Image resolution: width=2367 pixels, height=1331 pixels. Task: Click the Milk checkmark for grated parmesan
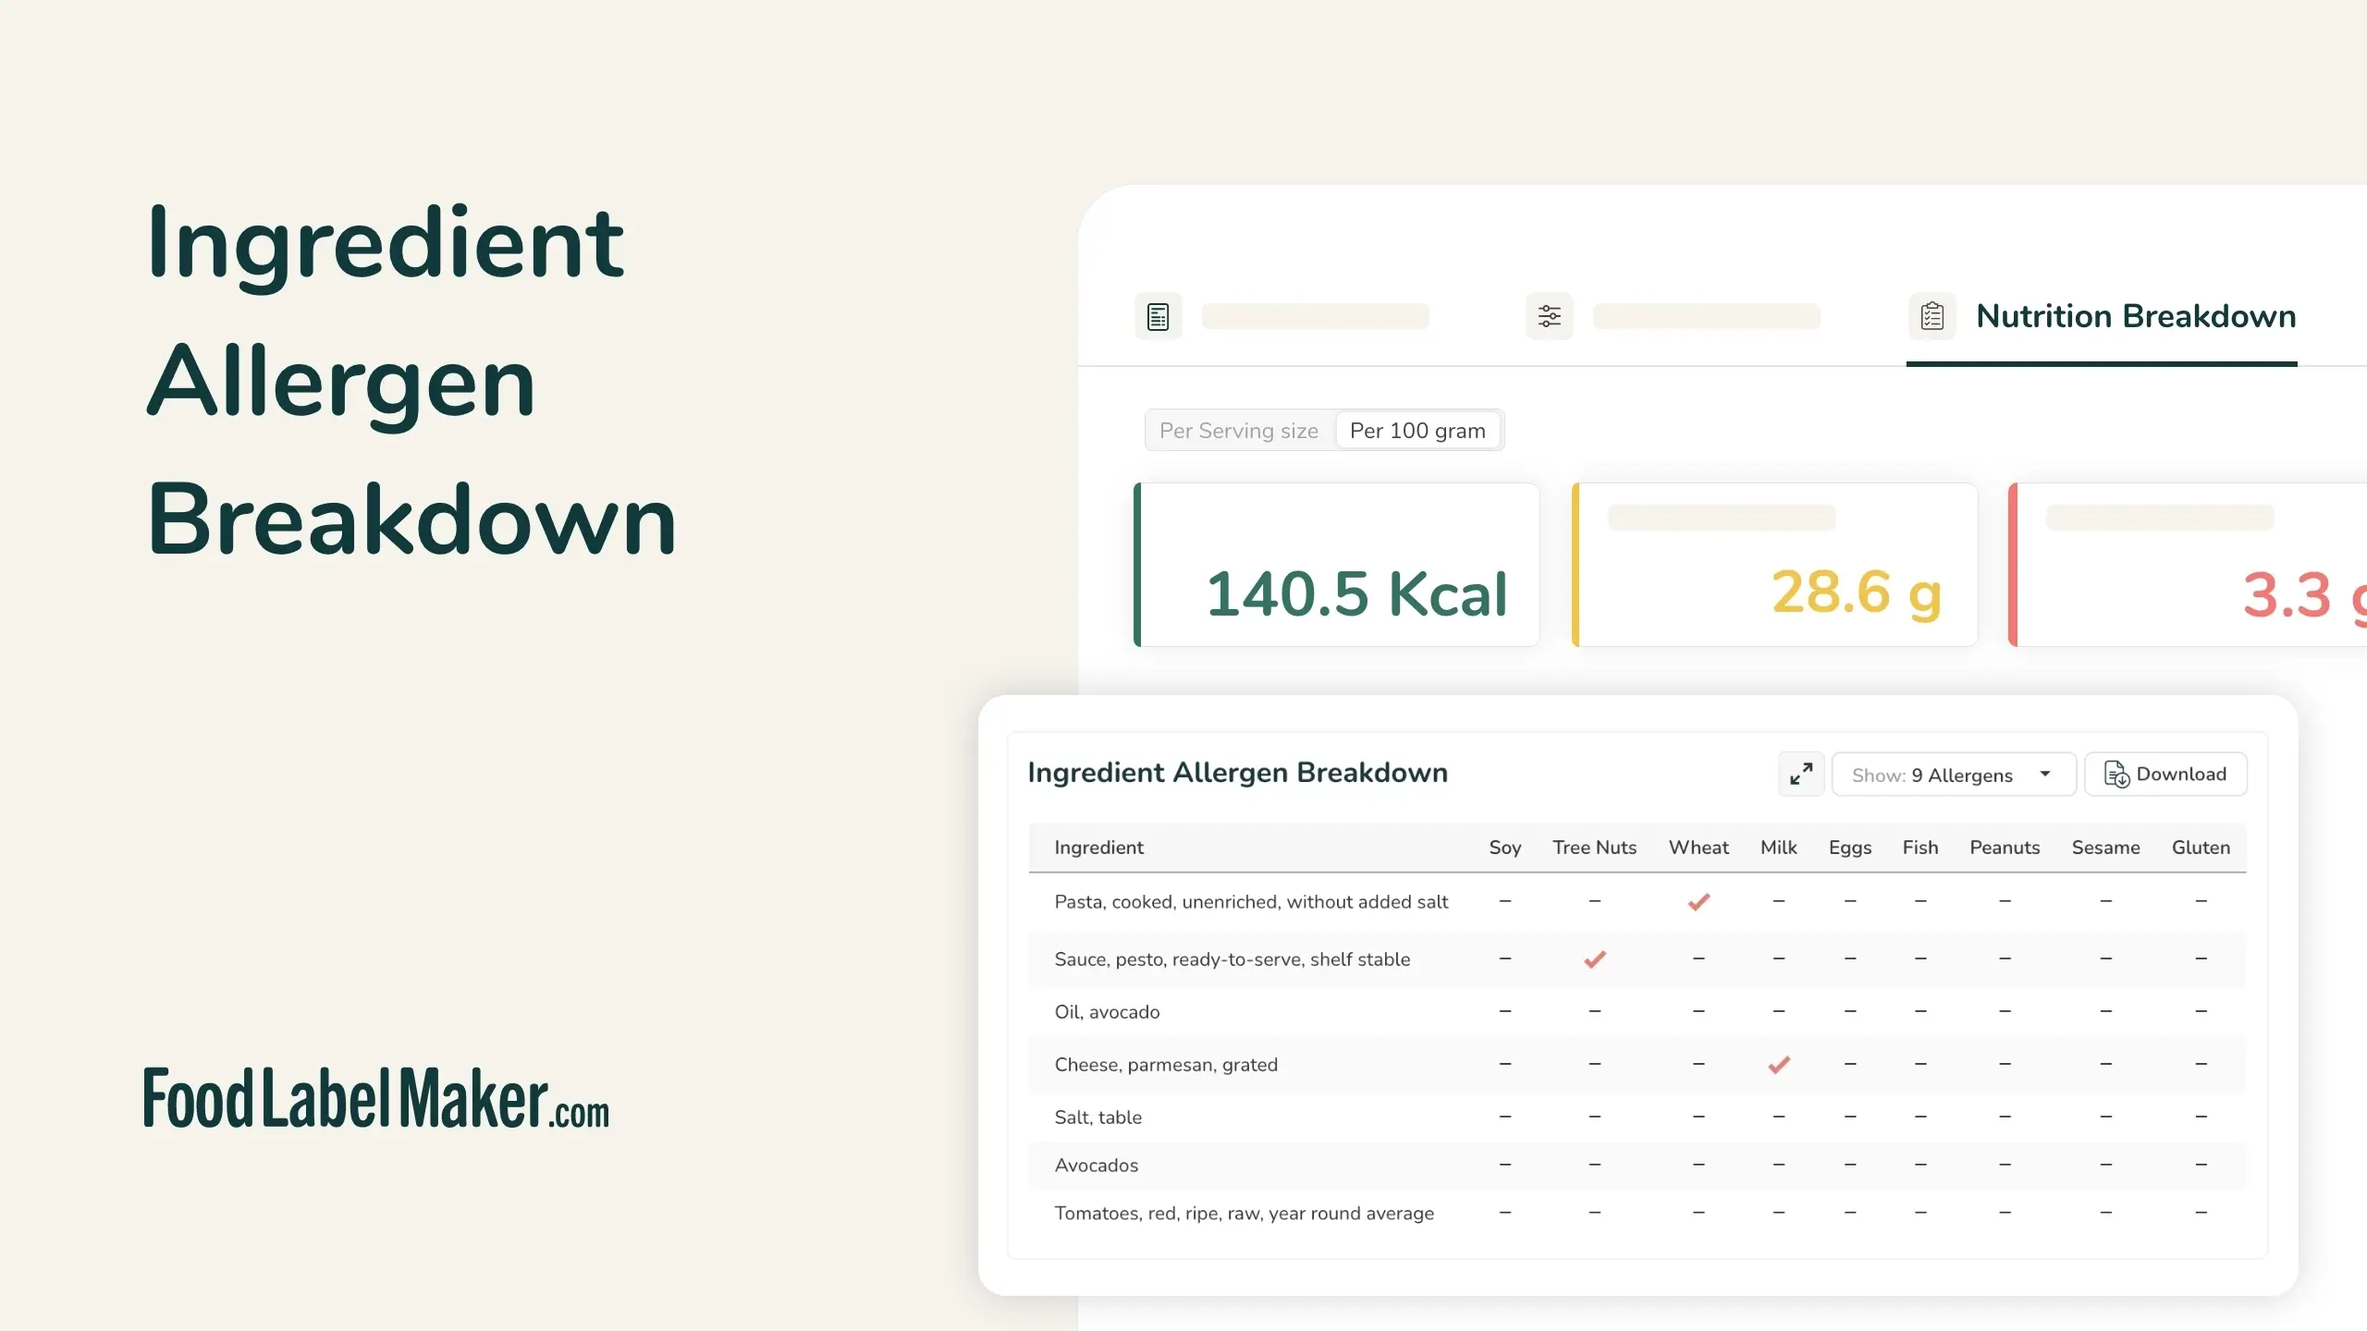click(x=1778, y=1065)
